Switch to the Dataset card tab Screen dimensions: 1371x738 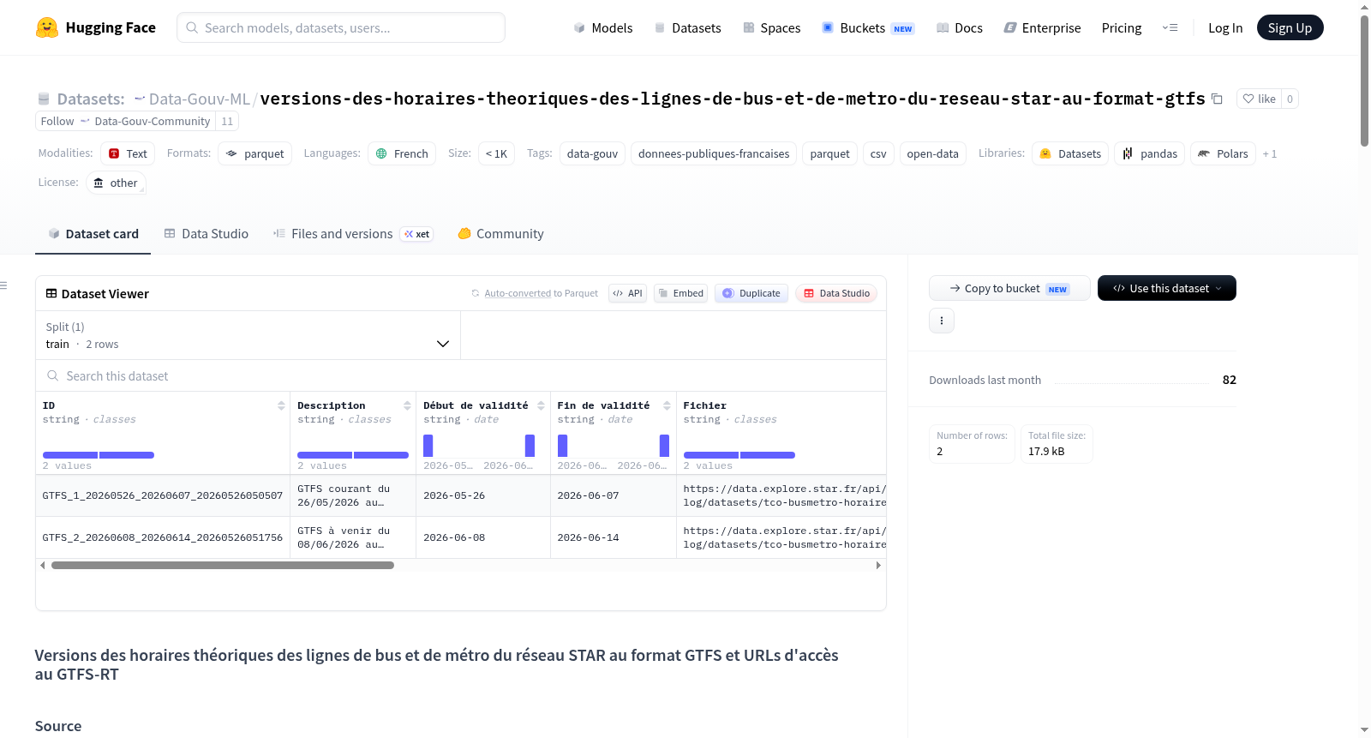(x=93, y=233)
